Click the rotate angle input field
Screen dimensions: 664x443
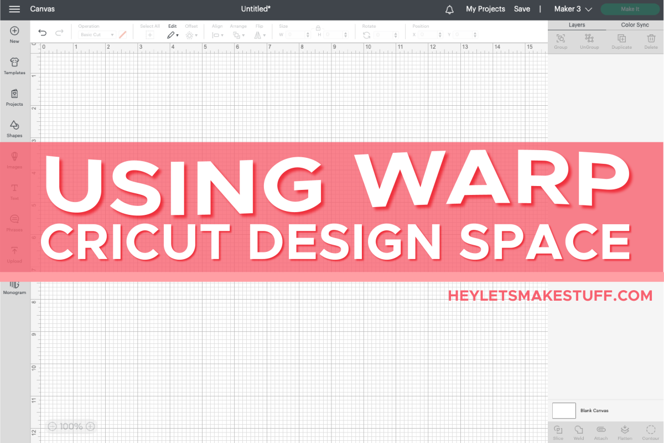point(386,34)
